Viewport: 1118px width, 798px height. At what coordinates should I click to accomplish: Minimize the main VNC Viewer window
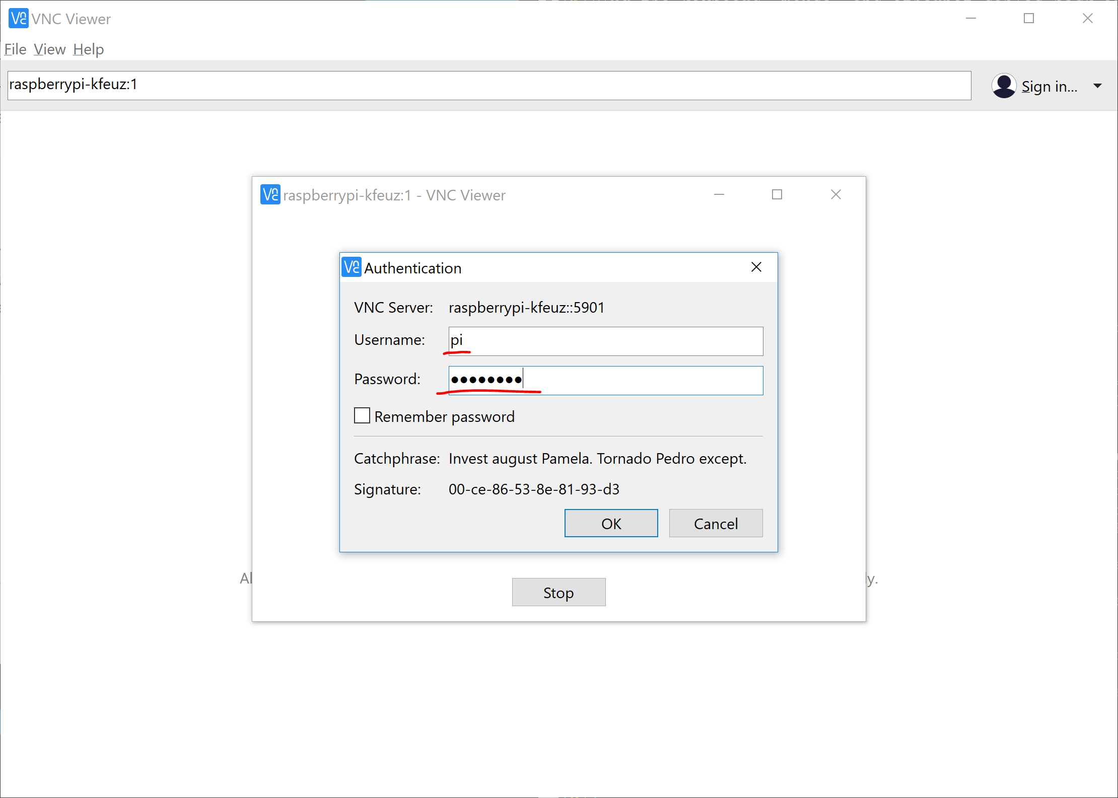tap(971, 19)
